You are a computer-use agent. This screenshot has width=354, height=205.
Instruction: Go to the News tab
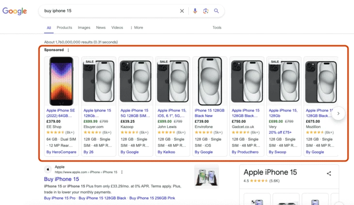pos(101,28)
